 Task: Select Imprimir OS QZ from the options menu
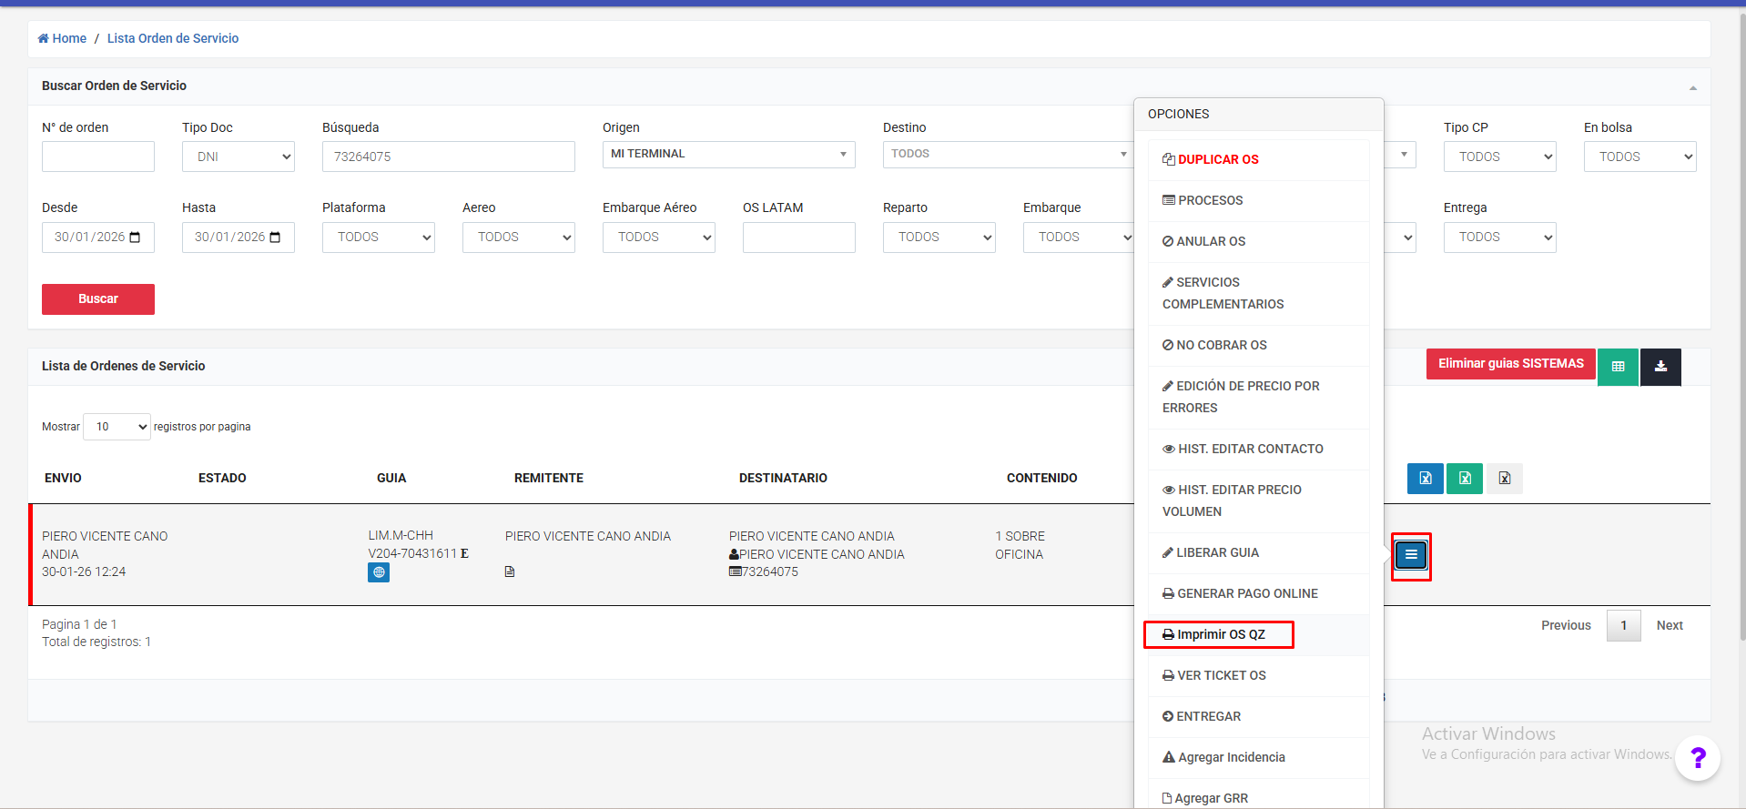[x=1220, y=634]
